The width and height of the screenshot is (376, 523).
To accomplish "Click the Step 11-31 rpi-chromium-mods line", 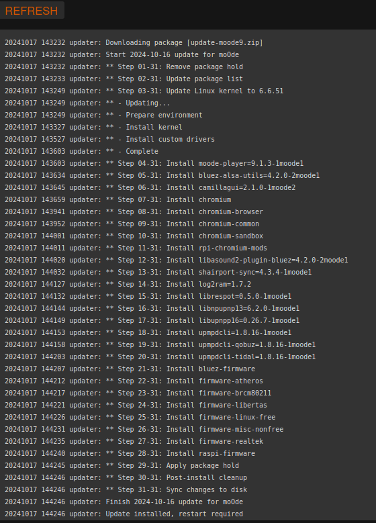I will coord(136,248).
